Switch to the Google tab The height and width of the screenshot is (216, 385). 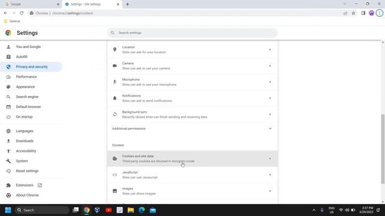31,4
